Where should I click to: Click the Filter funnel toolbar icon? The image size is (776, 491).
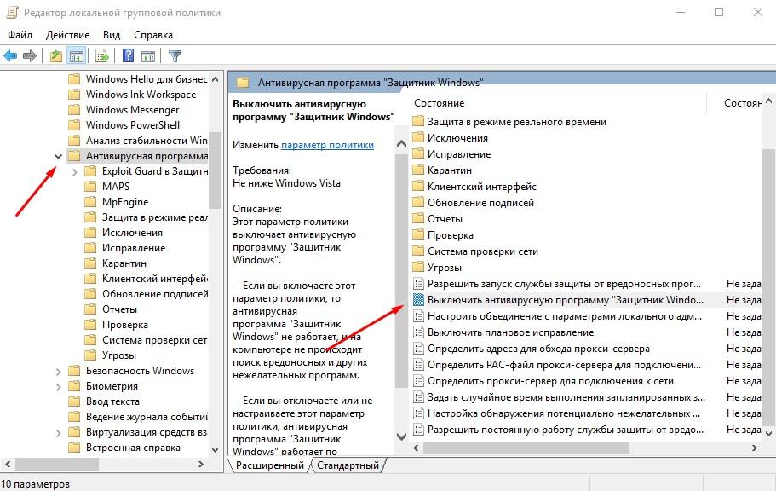tap(175, 56)
